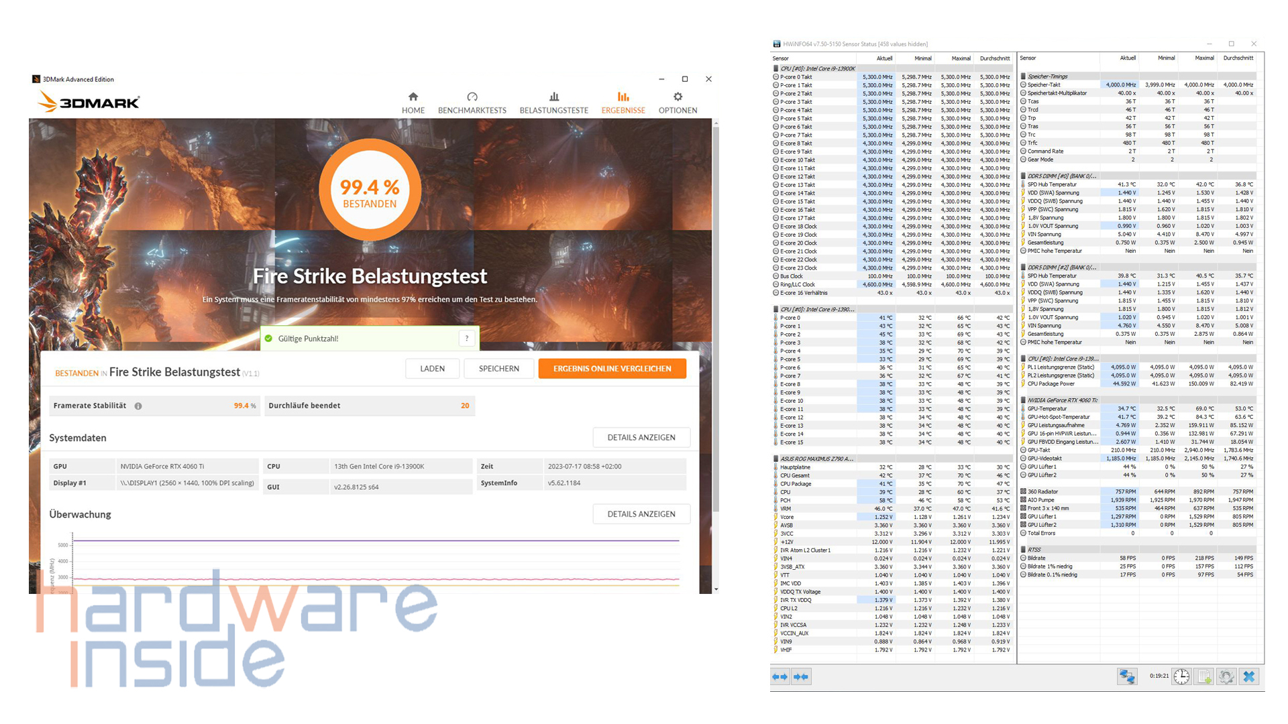The image size is (1288, 724).
Task: Click the Durchschnitt column header on left panel
Action: click(x=994, y=58)
